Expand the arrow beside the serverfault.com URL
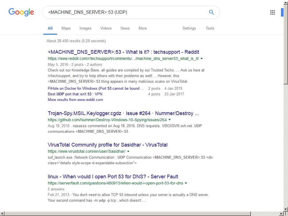The width and height of the screenshot is (288, 216). pyautogui.click(x=186, y=183)
